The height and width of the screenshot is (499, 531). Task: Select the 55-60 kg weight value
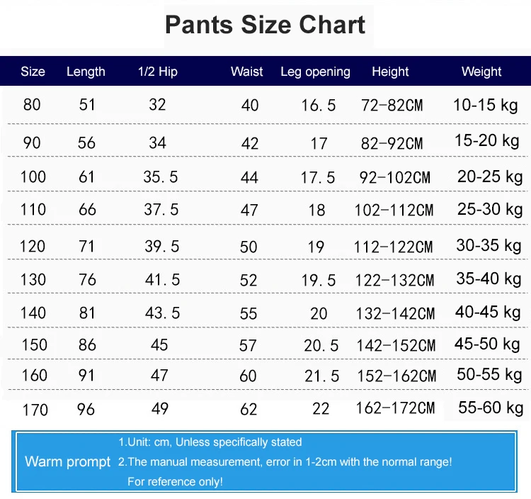pos(491,407)
